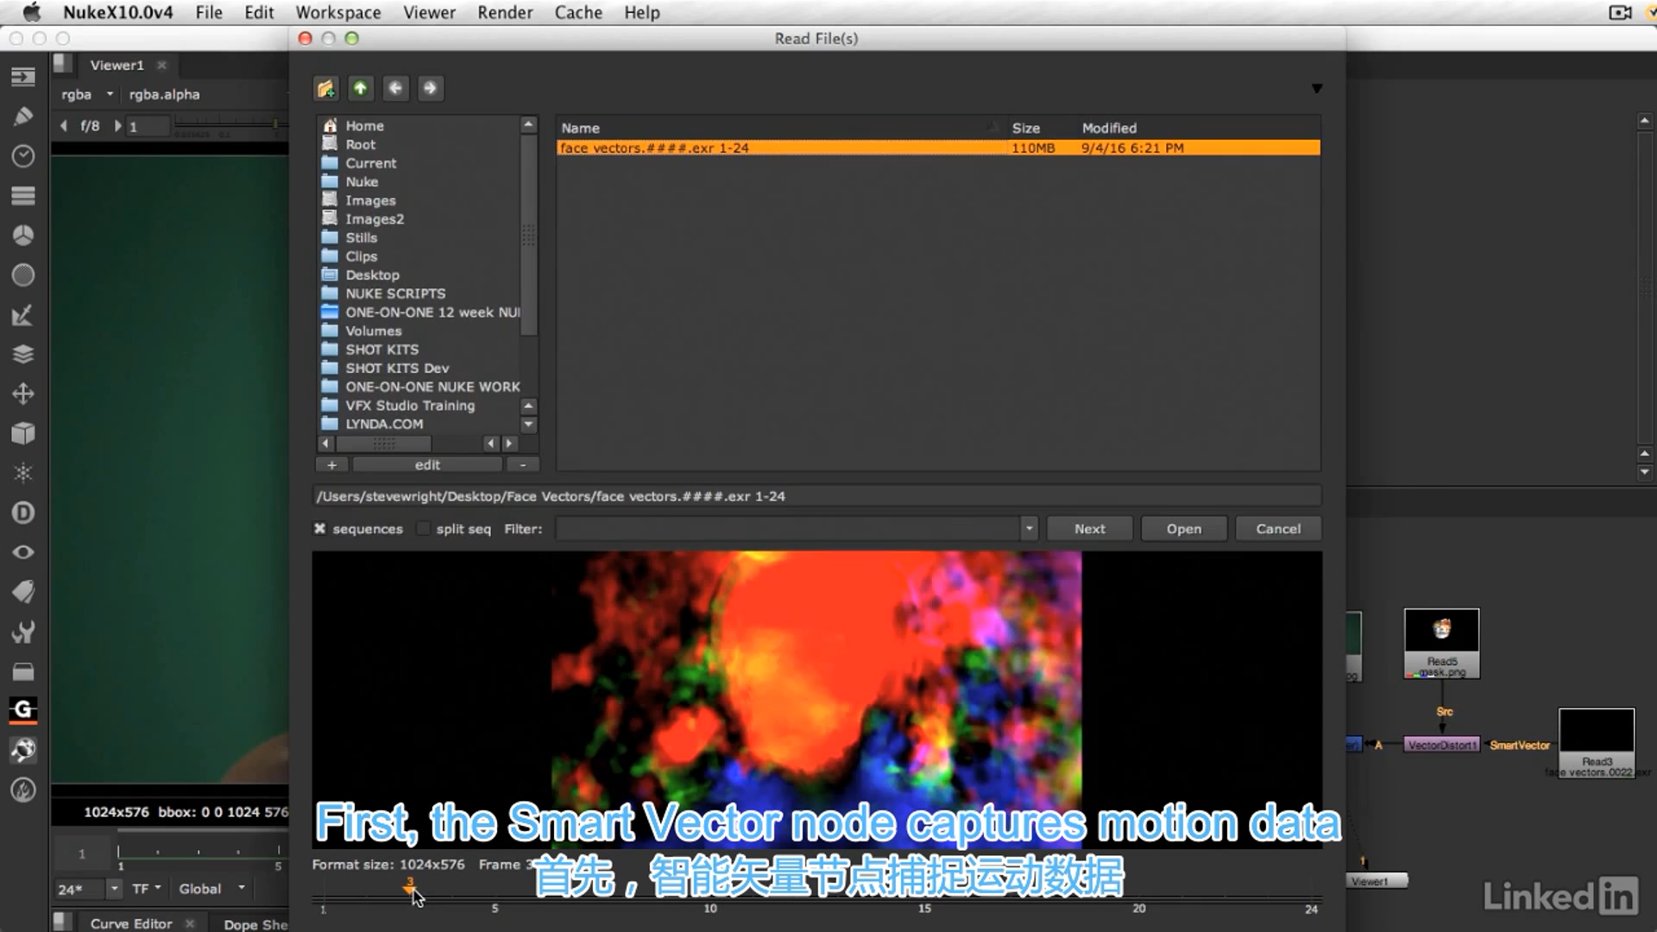Screen dimensions: 1657x932
Task: Select the Home favorite
Action: click(364, 125)
